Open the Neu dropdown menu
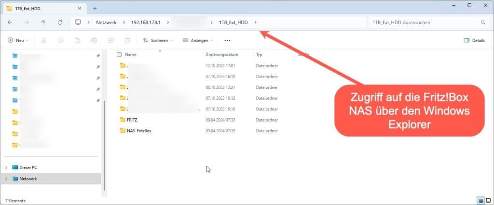The height and width of the screenshot is (205, 494). coord(18,41)
